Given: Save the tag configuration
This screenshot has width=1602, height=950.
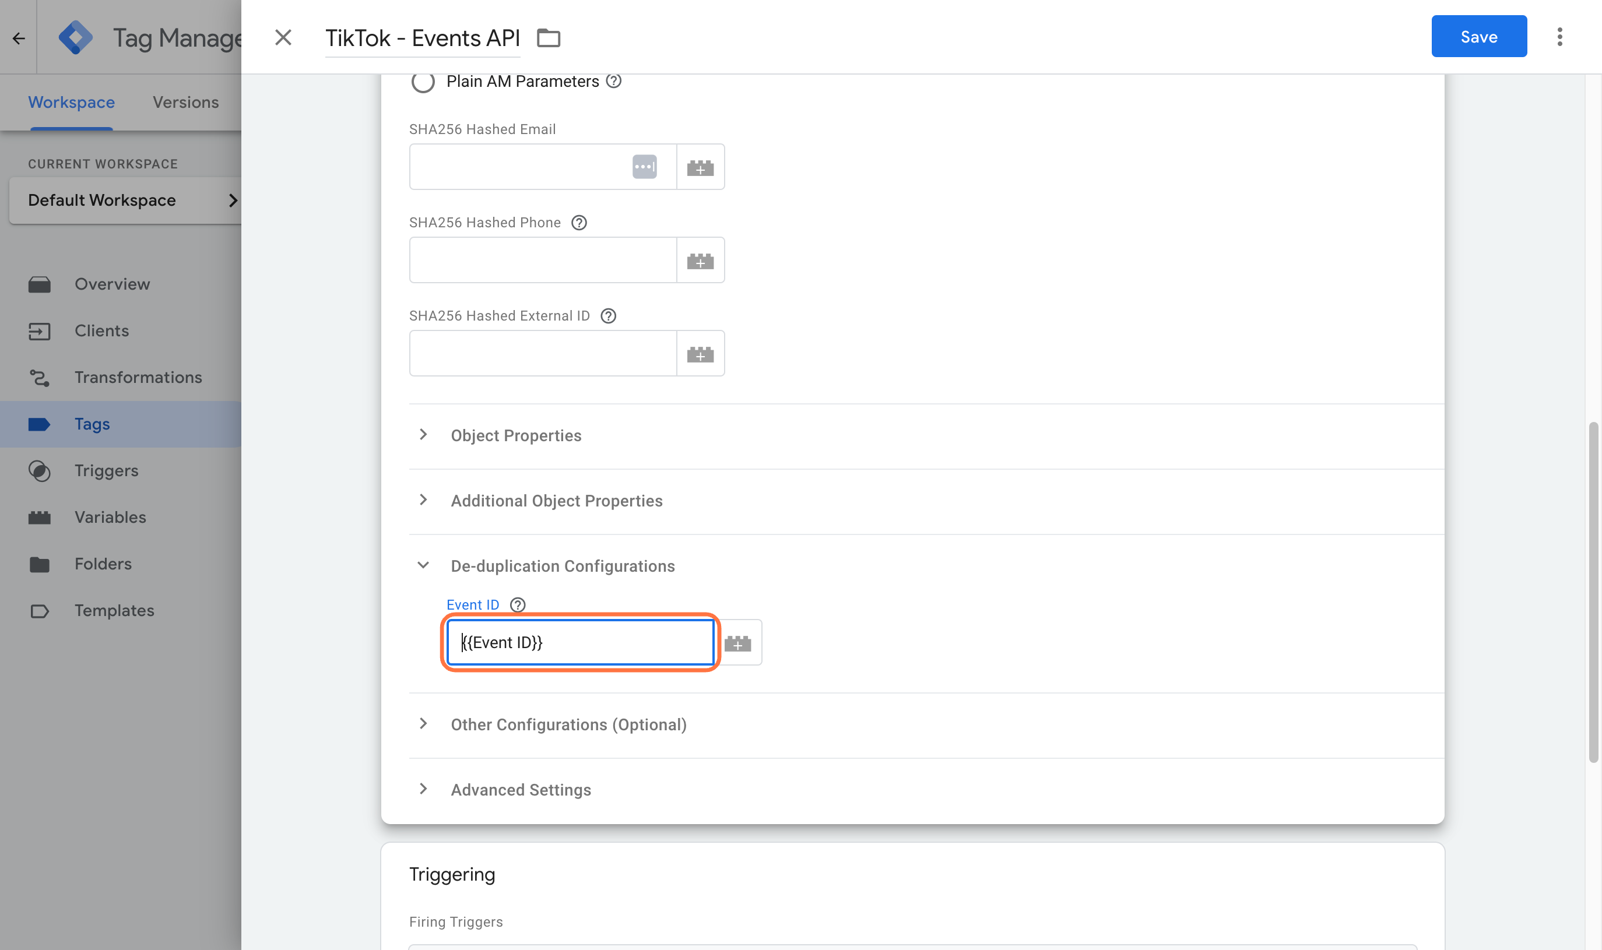Looking at the screenshot, I should coord(1478,37).
